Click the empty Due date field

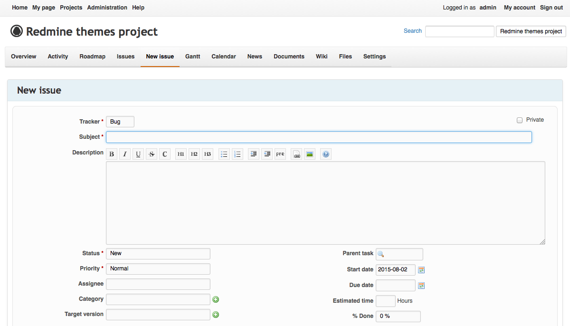(x=396, y=286)
